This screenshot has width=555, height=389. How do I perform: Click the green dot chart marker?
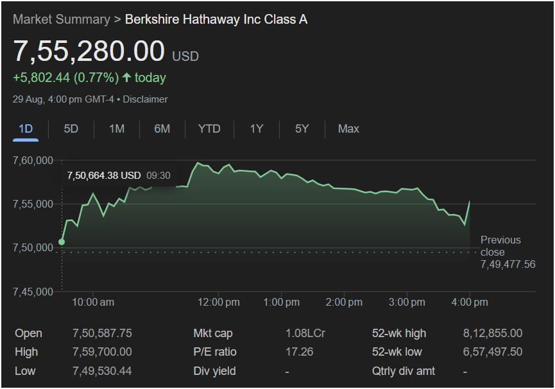pyautogui.click(x=62, y=242)
